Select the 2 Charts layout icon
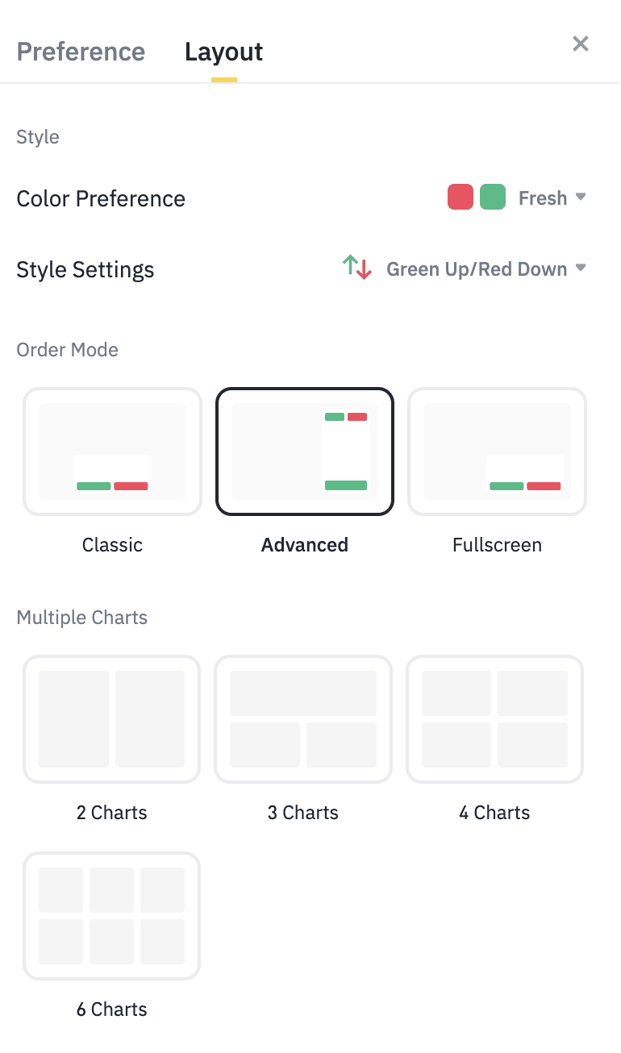This screenshot has height=1053, width=621. pyautogui.click(x=112, y=719)
